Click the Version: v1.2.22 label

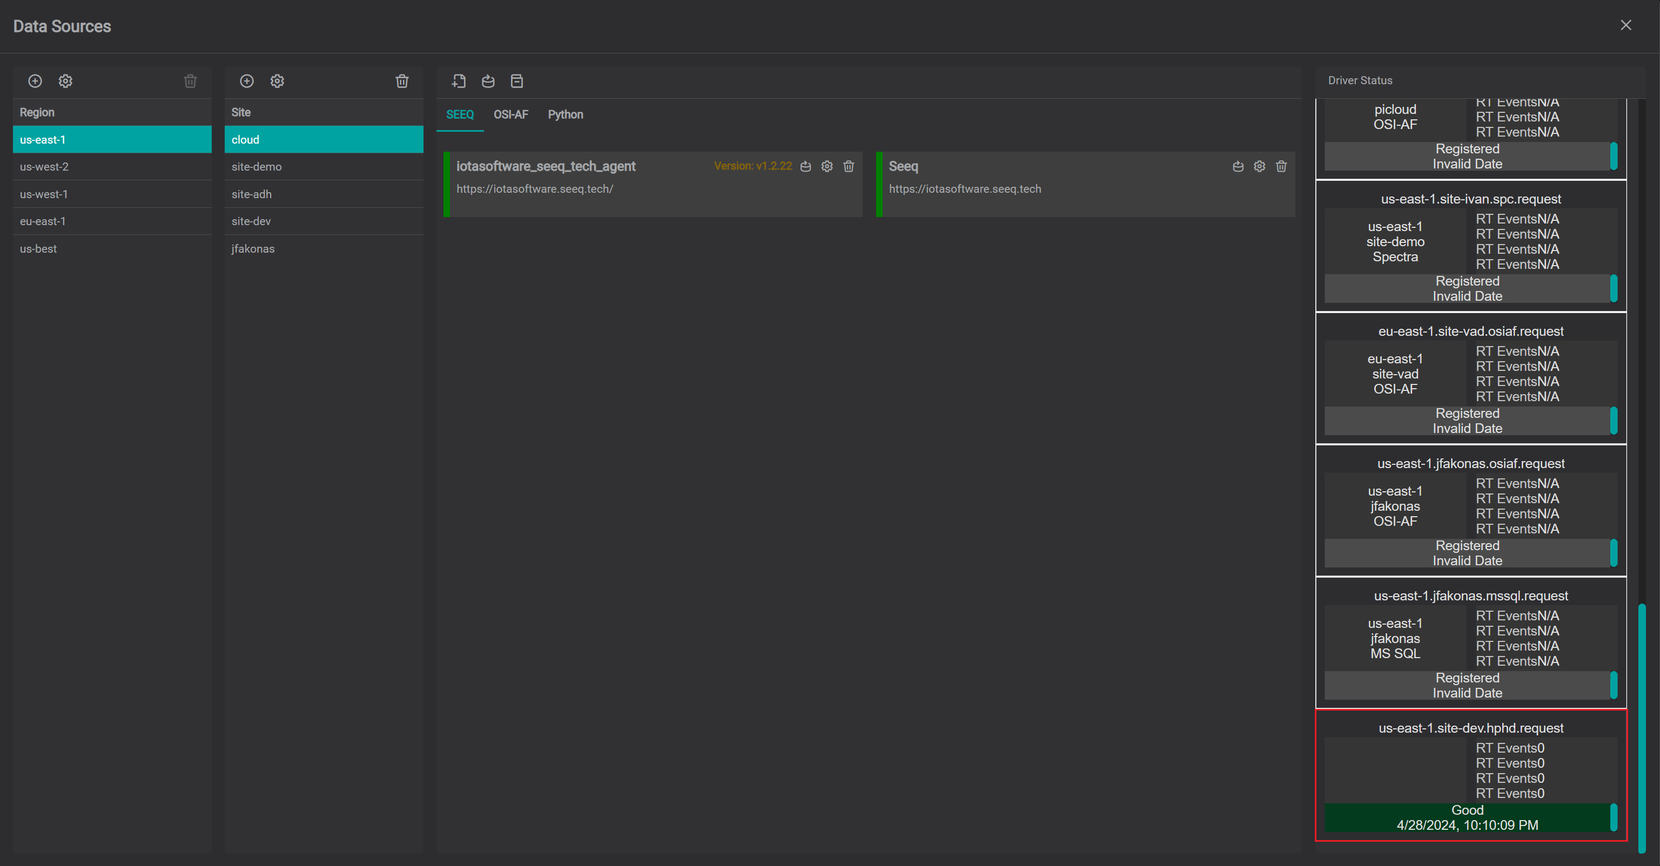click(x=752, y=166)
